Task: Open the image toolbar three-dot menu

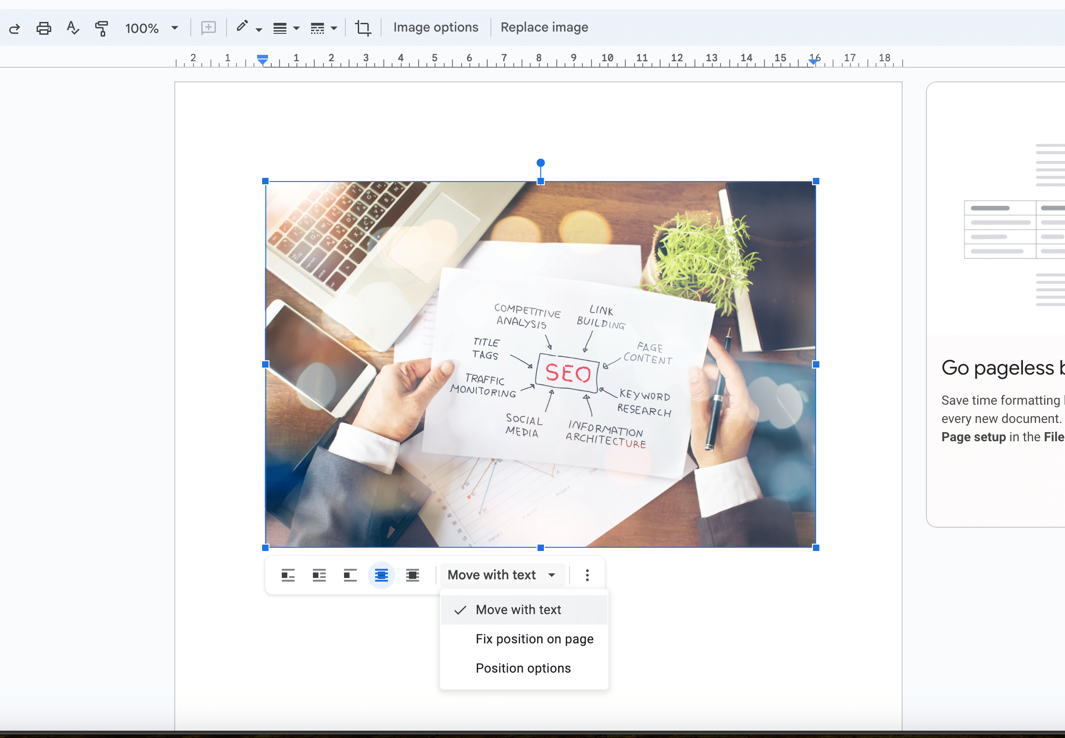Action: coord(586,575)
